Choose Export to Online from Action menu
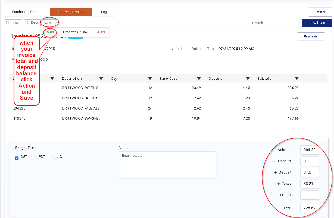334x218 pixels. pos(75,32)
